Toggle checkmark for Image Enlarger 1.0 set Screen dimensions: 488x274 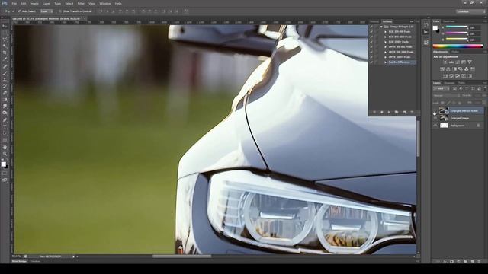point(371,27)
